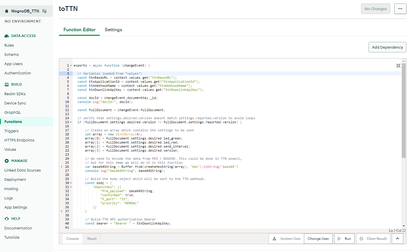Open HTTPS Endpoints page
This screenshot has width=412, height=252.
coord(19,140)
